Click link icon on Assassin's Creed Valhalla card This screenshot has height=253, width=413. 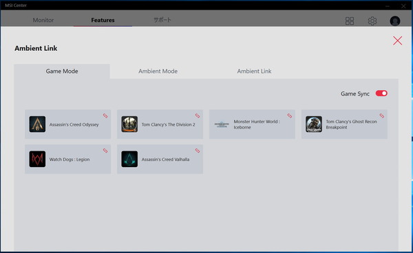coord(198,151)
